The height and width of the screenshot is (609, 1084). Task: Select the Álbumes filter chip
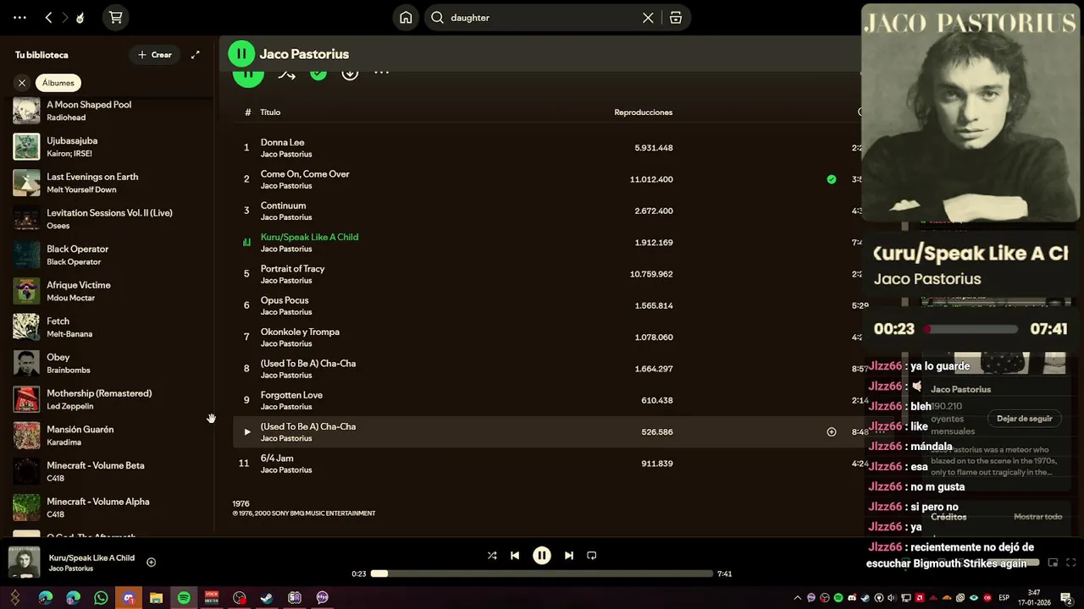[x=58, y=83]
